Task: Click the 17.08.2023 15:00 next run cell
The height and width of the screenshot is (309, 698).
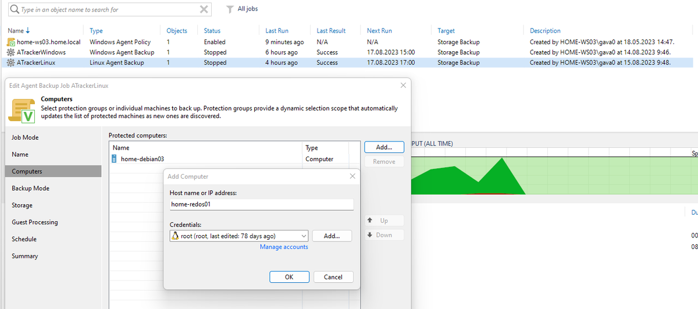Action: pyautogui.click(x=391, y=52)
